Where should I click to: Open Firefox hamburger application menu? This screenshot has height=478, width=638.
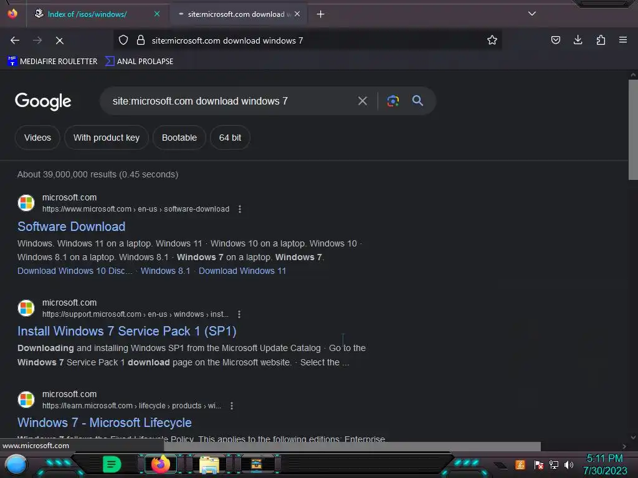click(622, 40)
